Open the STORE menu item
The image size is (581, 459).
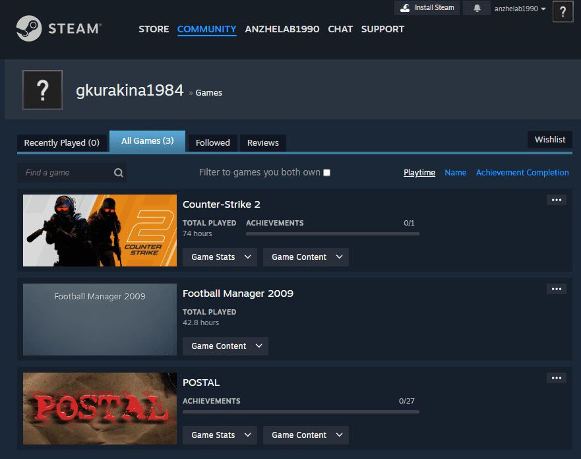tap(154, 29)
